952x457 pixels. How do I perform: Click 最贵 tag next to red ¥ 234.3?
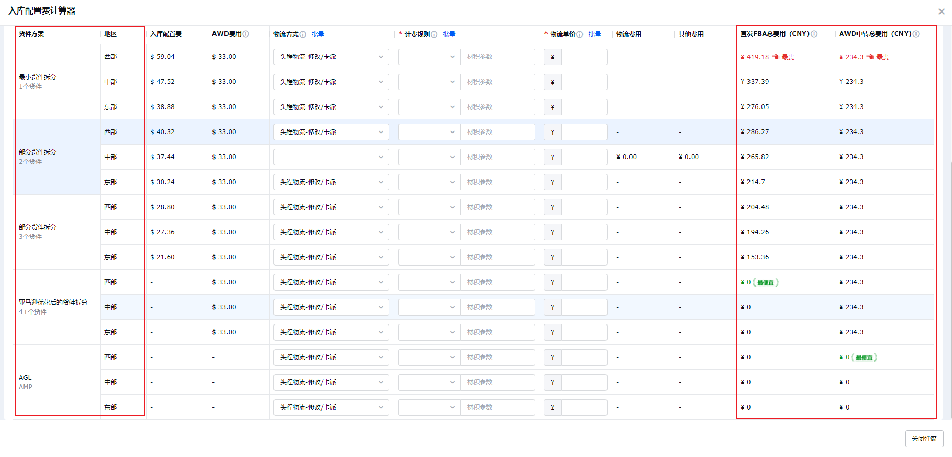[883, 57]
